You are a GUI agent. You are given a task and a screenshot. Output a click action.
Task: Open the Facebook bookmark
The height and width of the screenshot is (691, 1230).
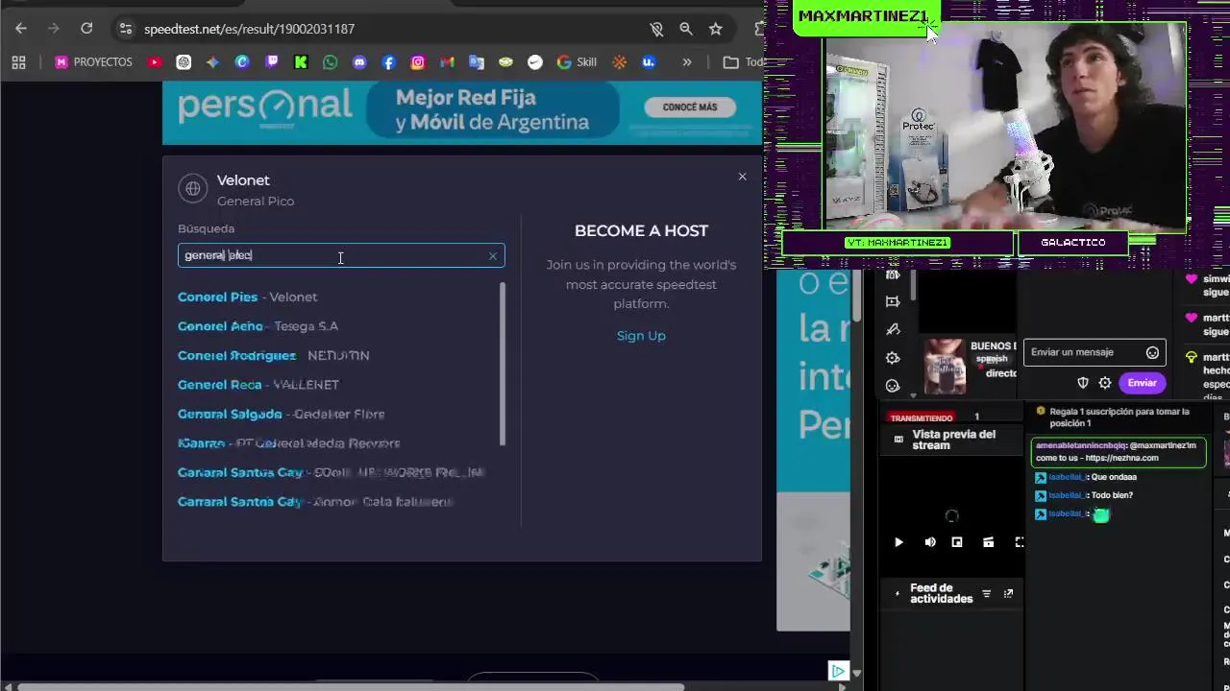[388, 62]
